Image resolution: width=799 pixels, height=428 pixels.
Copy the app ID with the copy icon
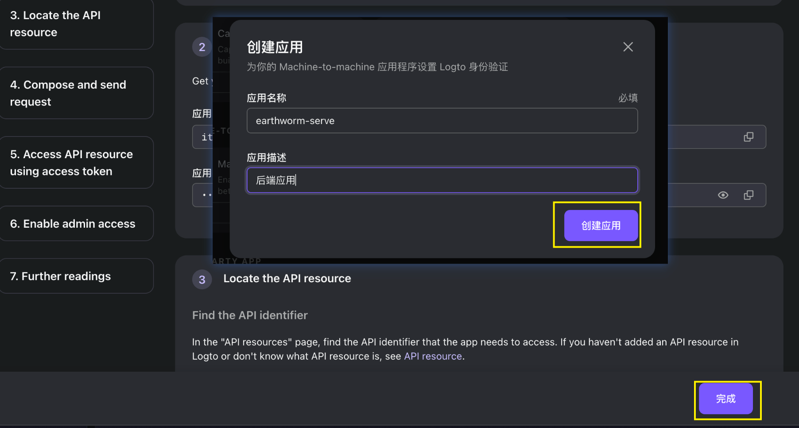749,137
